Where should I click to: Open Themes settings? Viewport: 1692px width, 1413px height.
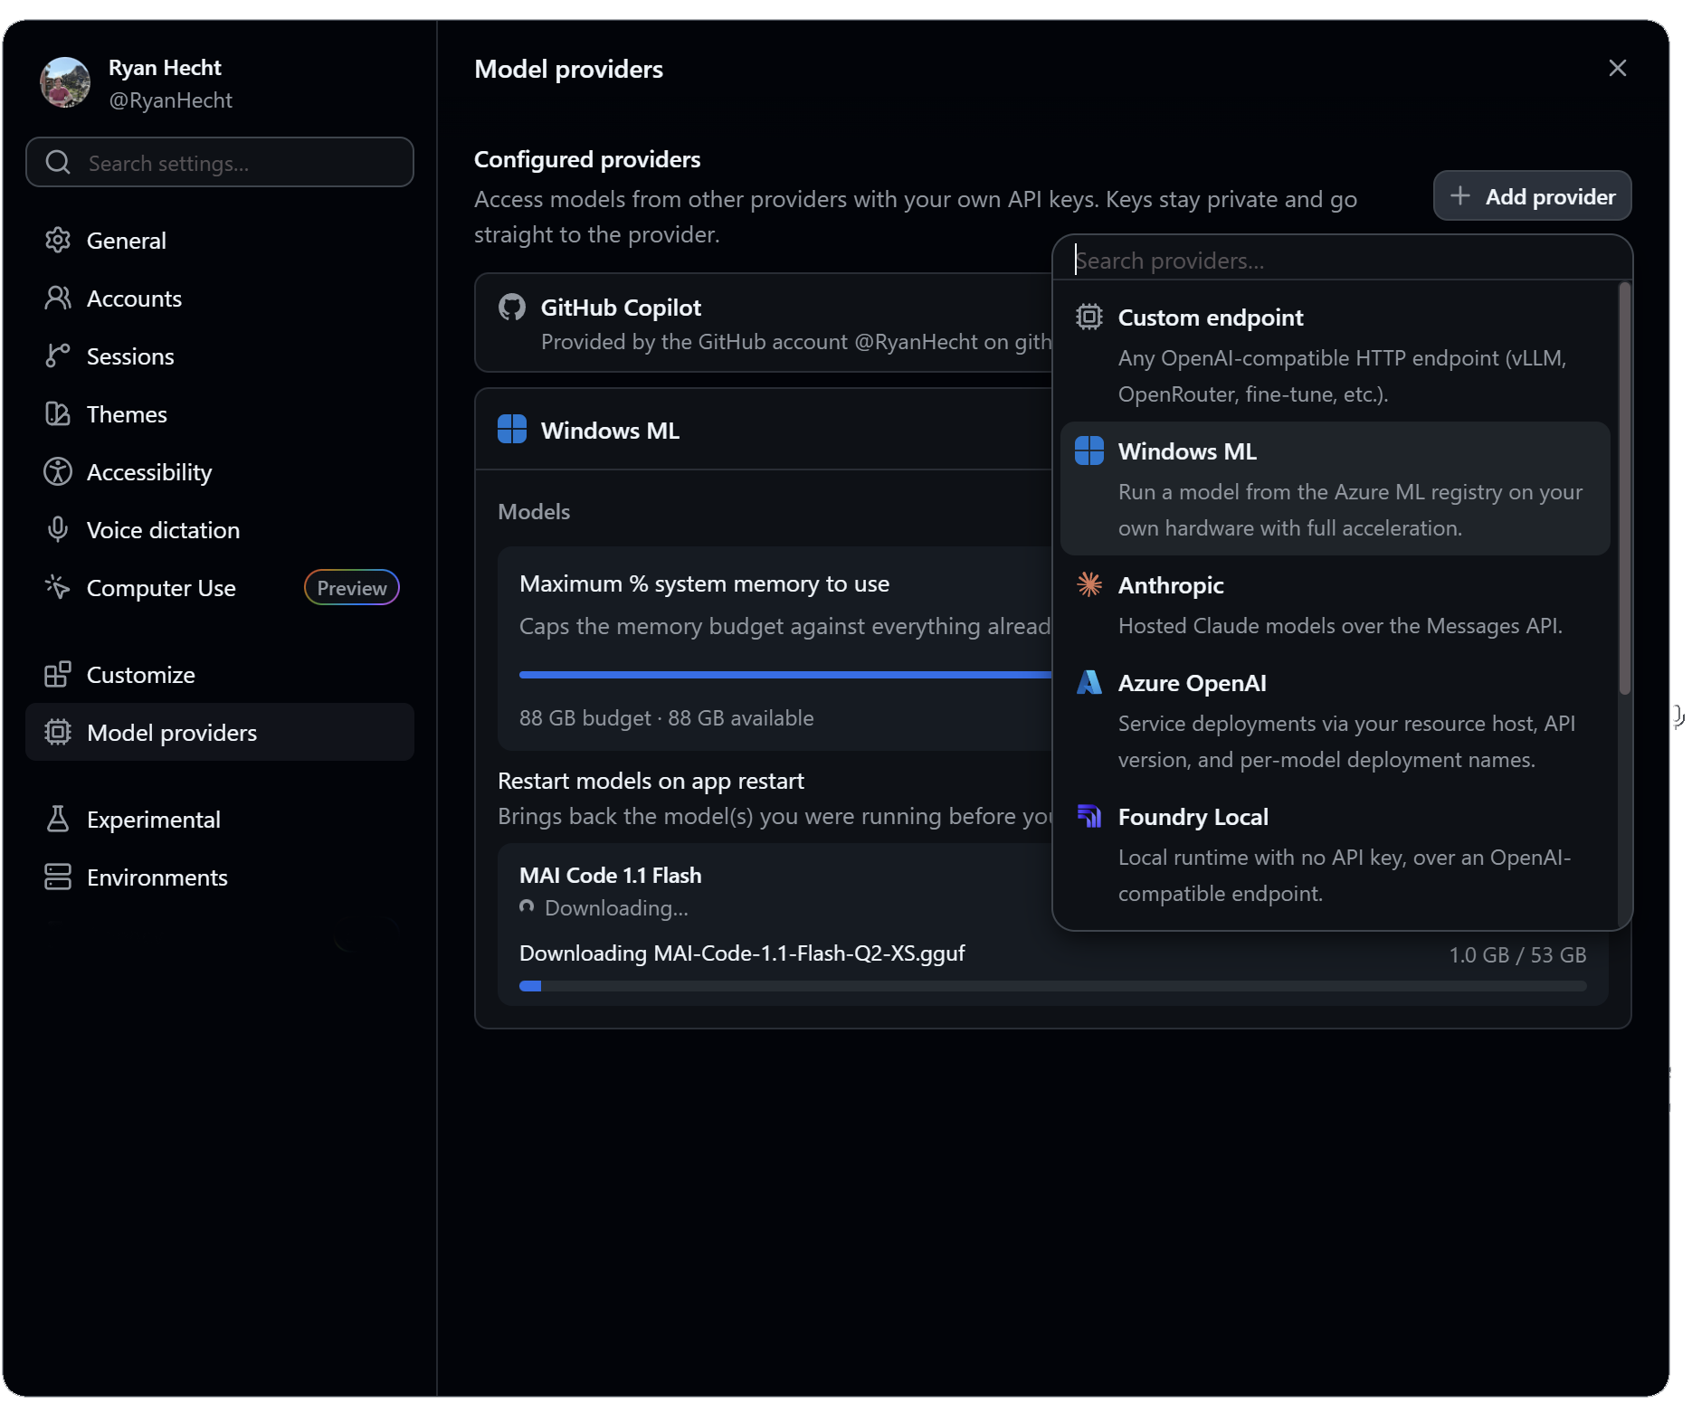220,414
